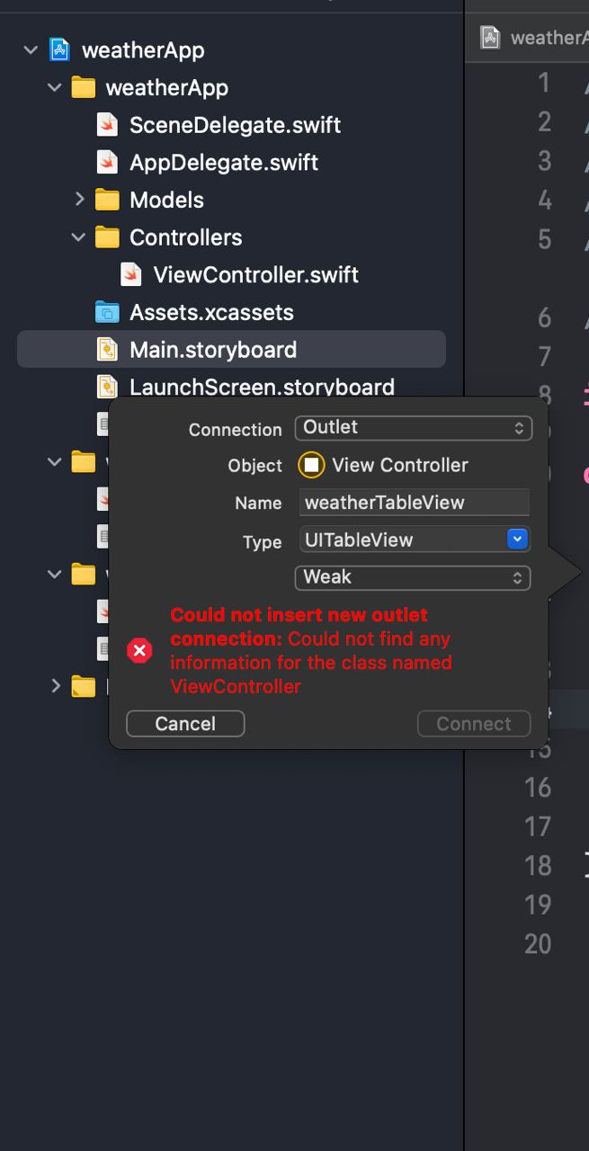Click the Main.storyboard file icon
The width and height of the screenshot is (589, 1151).
pyautogui.click(x=107, y=350)
